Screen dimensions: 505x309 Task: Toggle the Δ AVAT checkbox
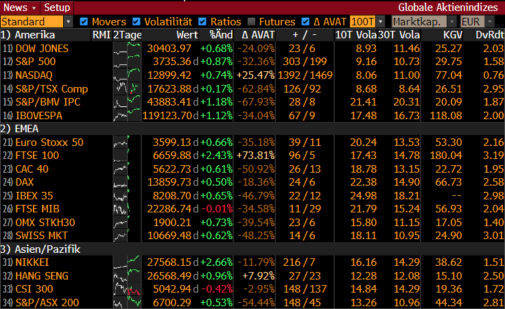pos(305,21)
